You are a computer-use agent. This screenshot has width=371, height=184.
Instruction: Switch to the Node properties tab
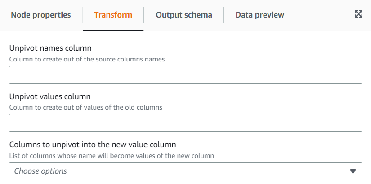[41, 15]
